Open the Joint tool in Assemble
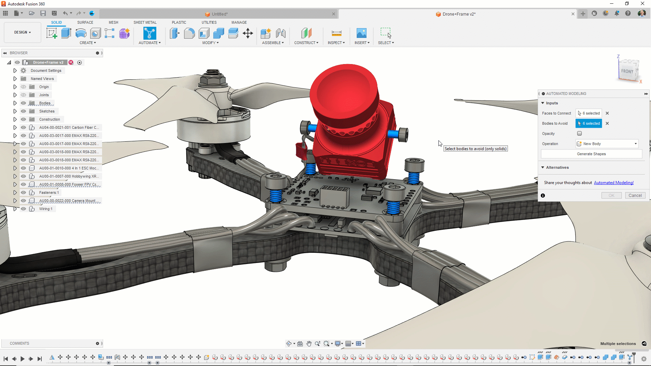This screenshot has height=366, width=651. (x=281, y=33)
